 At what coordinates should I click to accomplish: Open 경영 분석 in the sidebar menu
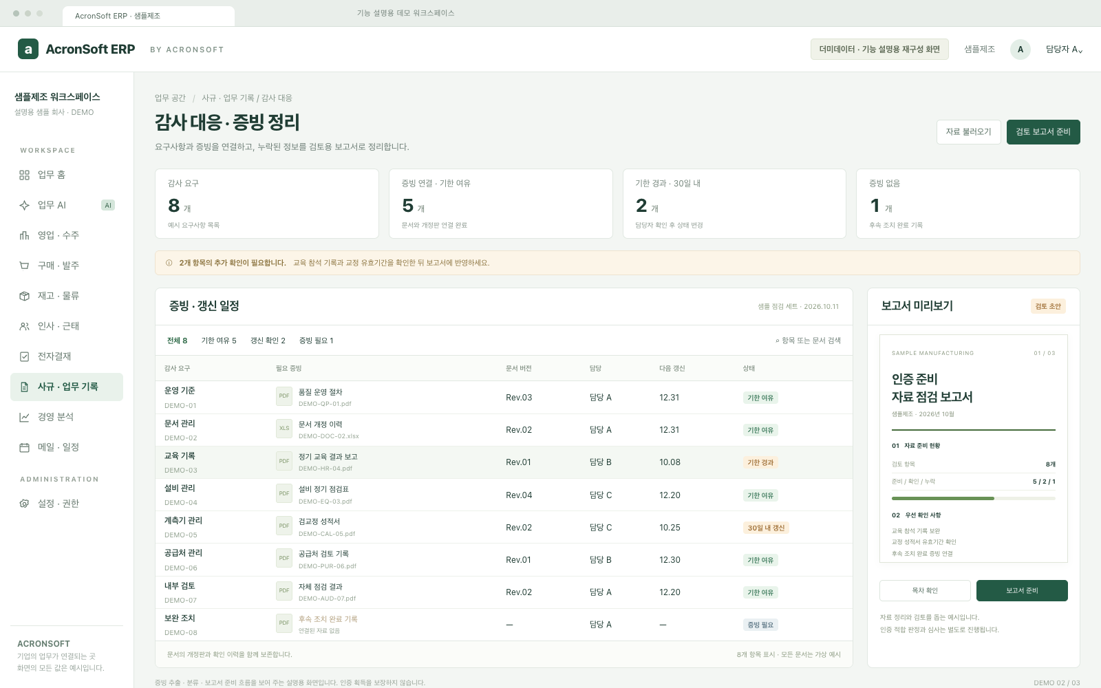67,417
